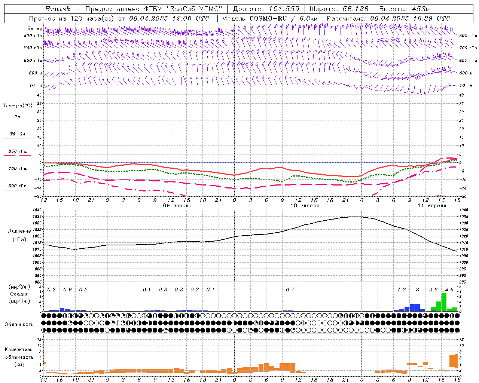This screenshot has height=383, width=479.
Task: Click the 'Тем-ра(°C)' temperature label
Action: [18, 106]
